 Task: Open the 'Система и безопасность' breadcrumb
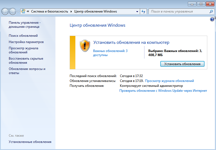[50, 11]
